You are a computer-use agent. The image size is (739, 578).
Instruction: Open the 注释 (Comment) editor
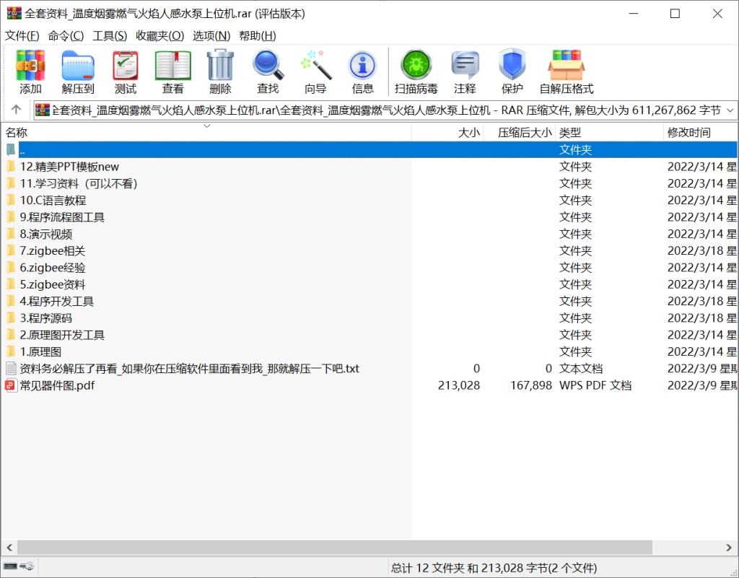coord(465,69)
